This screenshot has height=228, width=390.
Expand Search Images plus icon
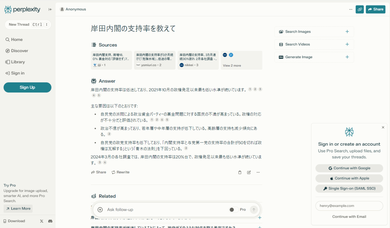click(x=347, y=32)
